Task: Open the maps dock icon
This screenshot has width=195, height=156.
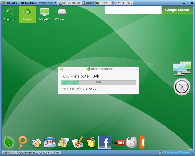Action: [x=63, y=142]
